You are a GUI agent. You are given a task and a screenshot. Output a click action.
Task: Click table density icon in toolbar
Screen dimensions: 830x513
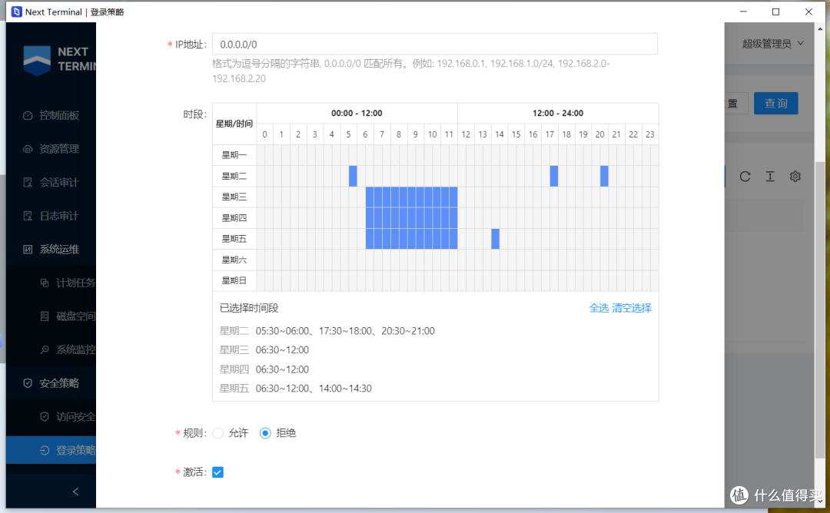click(x=770, y=177)
